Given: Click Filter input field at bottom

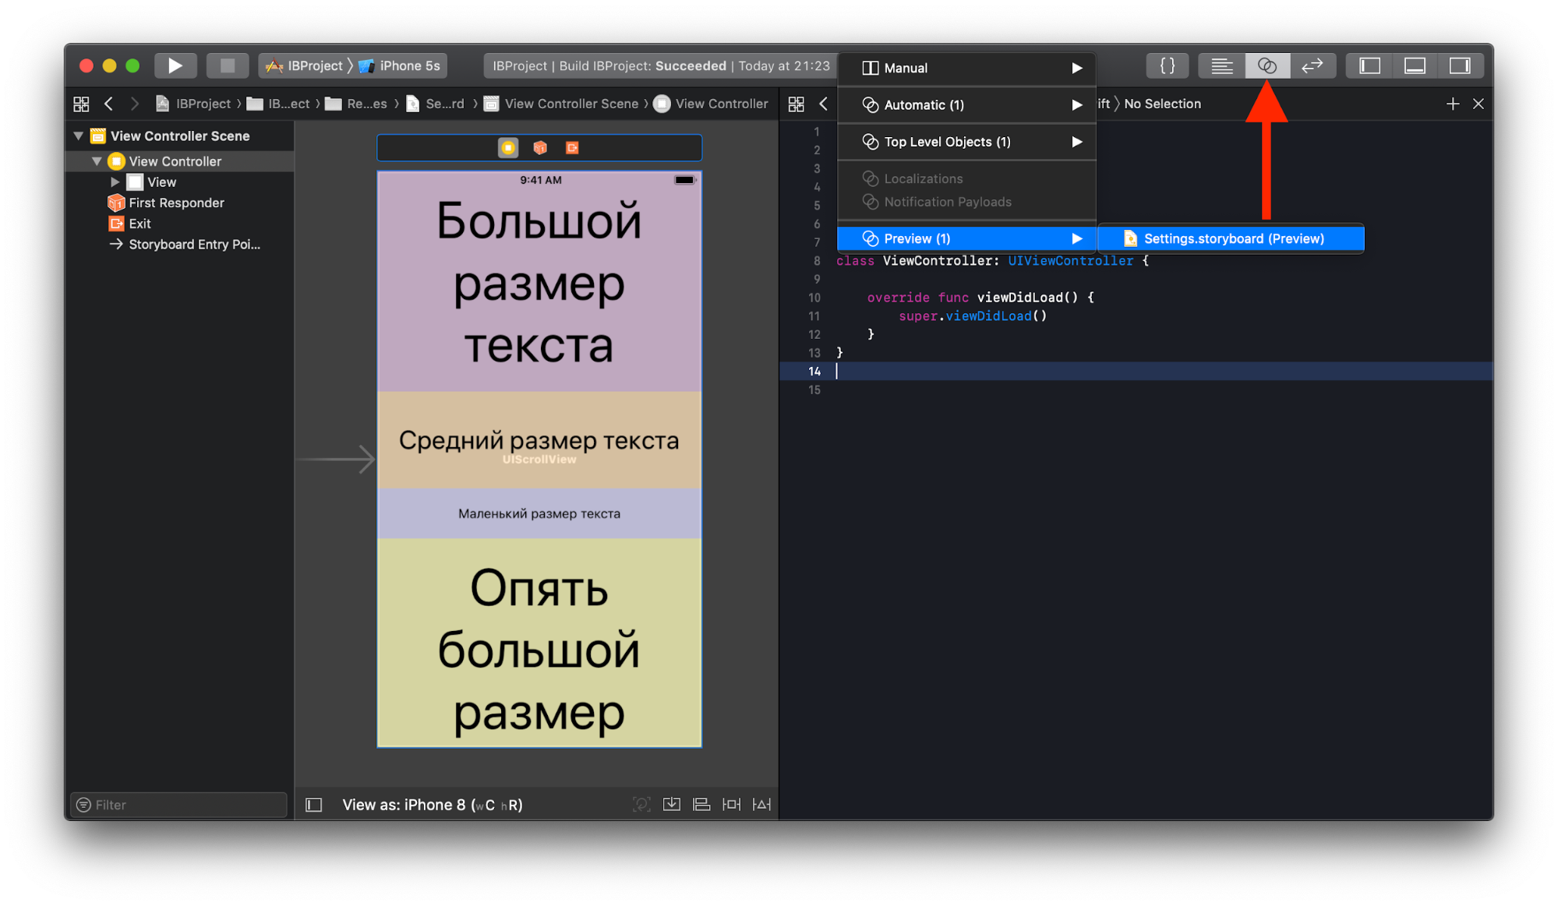Looking at the screenshot, I should (180, 803).
